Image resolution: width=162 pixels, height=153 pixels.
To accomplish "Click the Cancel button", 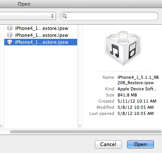I will 108,144.
